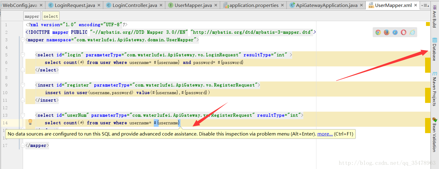Screen dimensions: 439x169
Task: Close the ApiGatewayApplication.java tab
Action: pos(361,5)
